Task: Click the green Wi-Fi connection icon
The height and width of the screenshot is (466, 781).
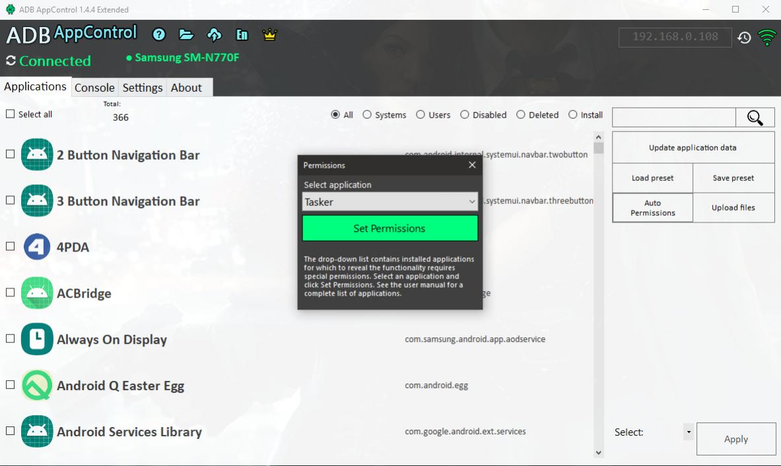Action: point(766,38)
